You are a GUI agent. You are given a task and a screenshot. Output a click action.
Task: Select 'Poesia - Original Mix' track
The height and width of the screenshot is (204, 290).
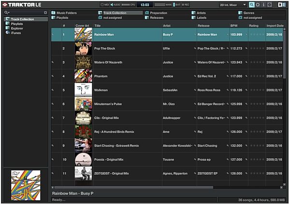109,160
